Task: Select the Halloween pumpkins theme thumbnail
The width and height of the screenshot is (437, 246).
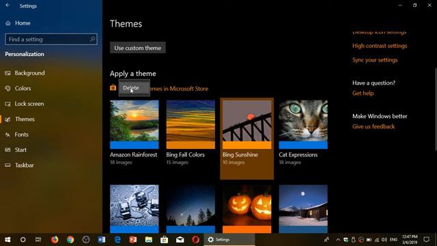Action: pos(247,208)
